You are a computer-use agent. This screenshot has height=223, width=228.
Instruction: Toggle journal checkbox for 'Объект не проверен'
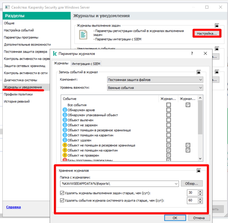tap(168, 155)
